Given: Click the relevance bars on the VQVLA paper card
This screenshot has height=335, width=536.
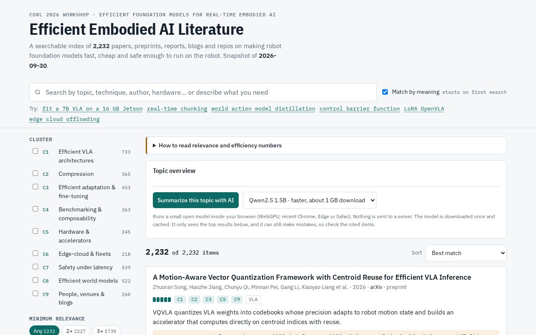Looking at the screenshot, I should (162, 299).
